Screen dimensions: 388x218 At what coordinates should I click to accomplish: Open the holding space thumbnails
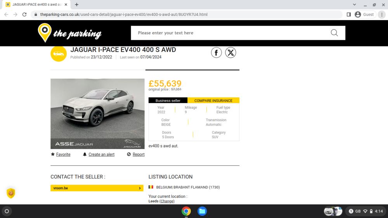pos(333,211)
